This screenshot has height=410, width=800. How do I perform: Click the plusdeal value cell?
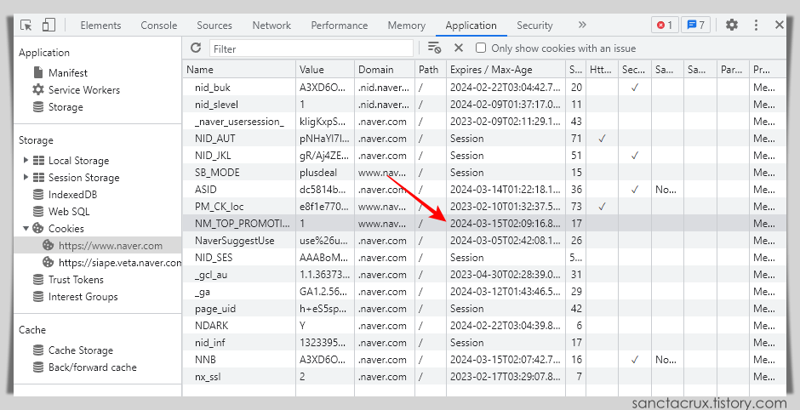[325, 173]
